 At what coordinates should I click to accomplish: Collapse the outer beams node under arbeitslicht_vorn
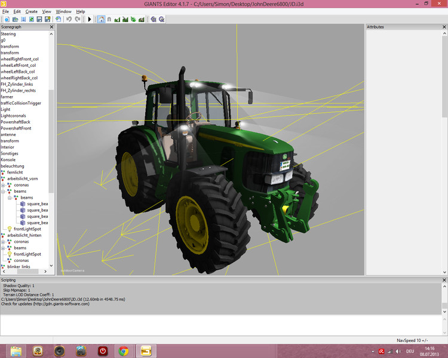[3, 192]
